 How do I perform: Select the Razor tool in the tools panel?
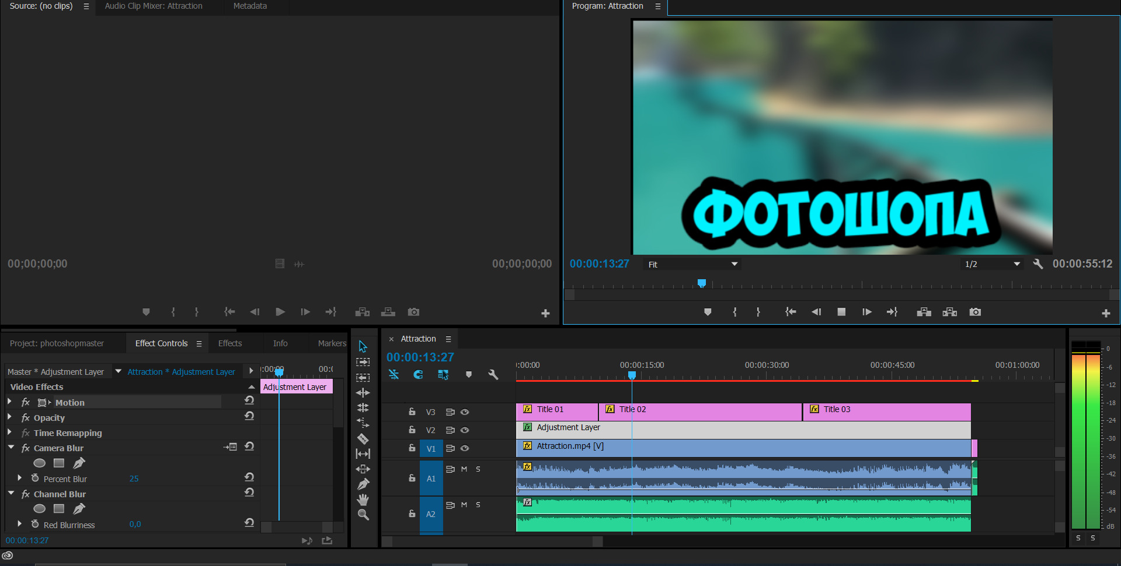pyautogui.click(x=363, y=438)
